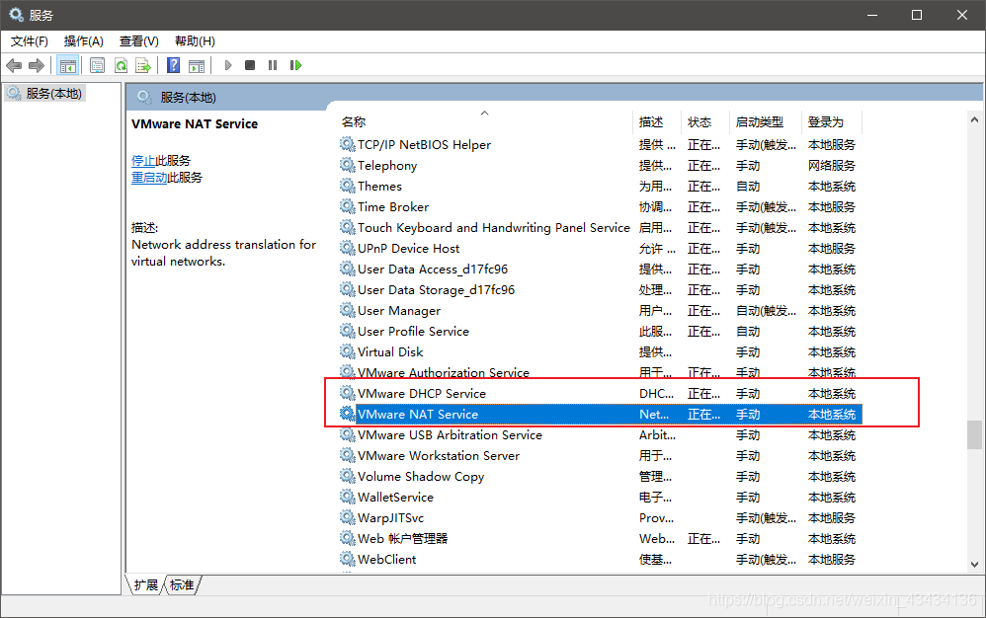Viewport: 986px width, 618px height.
Task: Select the User Manager service
Action: tap(601, 311)
